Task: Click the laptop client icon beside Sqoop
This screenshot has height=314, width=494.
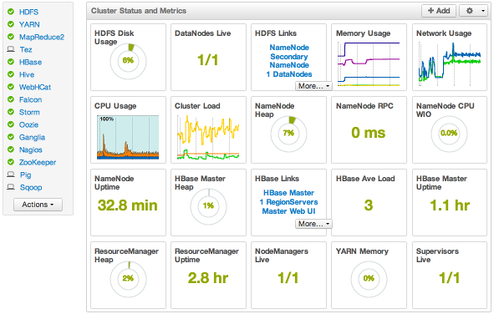Action: pos(11,187)
